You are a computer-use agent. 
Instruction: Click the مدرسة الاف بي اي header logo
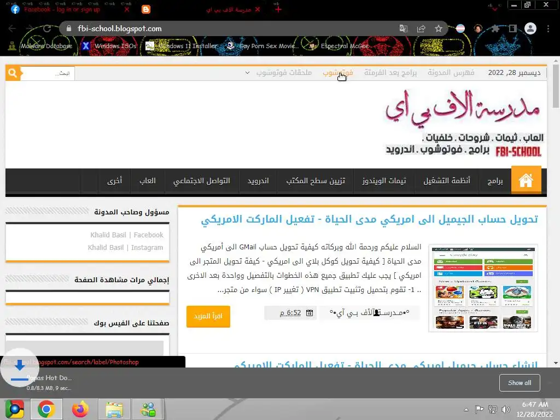(464, 123)
